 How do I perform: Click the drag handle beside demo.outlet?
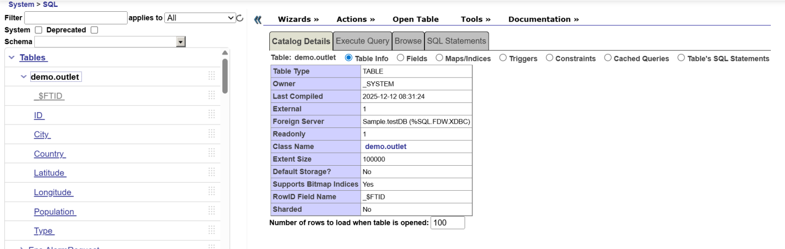211,75
